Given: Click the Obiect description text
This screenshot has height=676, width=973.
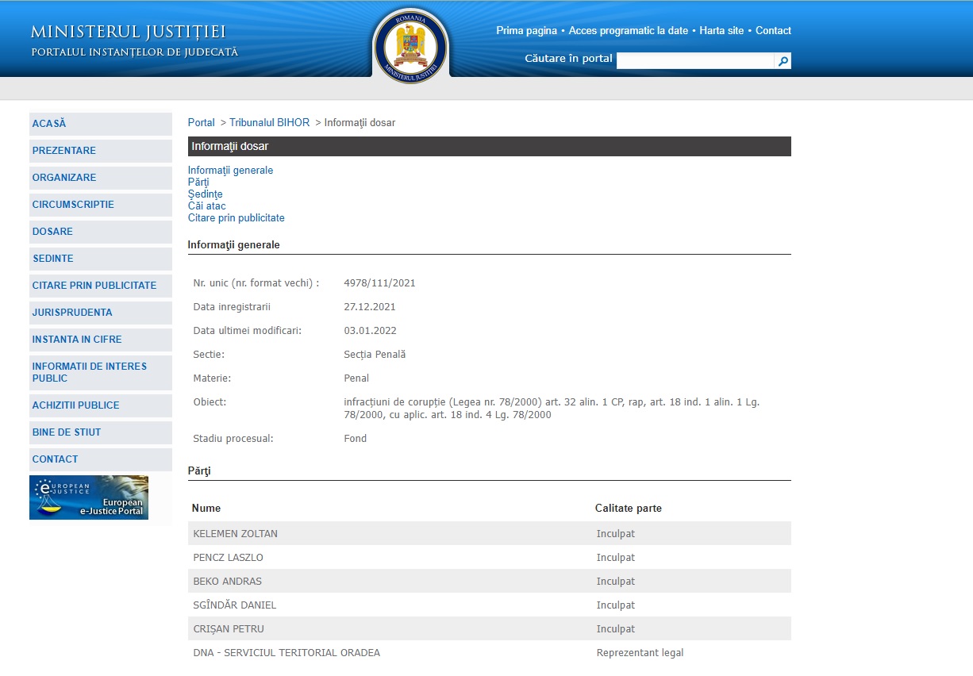Looking at the screenshot, I should 552,409.
